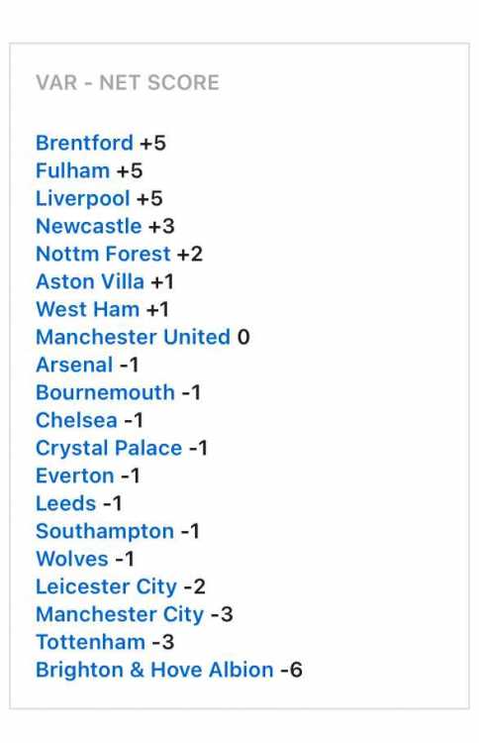Image resolution: width=479 pixels, height=743 pixels.
Task: Select the Crystal Palace link
Action: click(x=109, y=448)
